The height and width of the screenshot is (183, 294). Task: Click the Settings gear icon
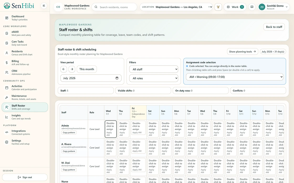tap(7, 142)
